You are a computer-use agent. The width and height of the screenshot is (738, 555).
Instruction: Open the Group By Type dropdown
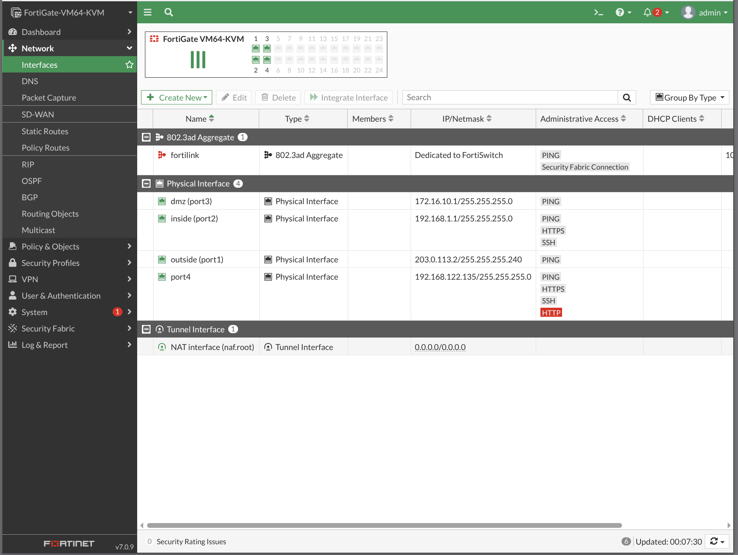pyautogui.click(x=689, y=98)
